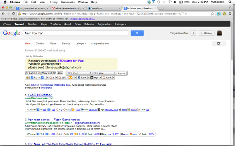Sort by L links parameter
The image size is (235, 146).
click(x=52, y=77)
